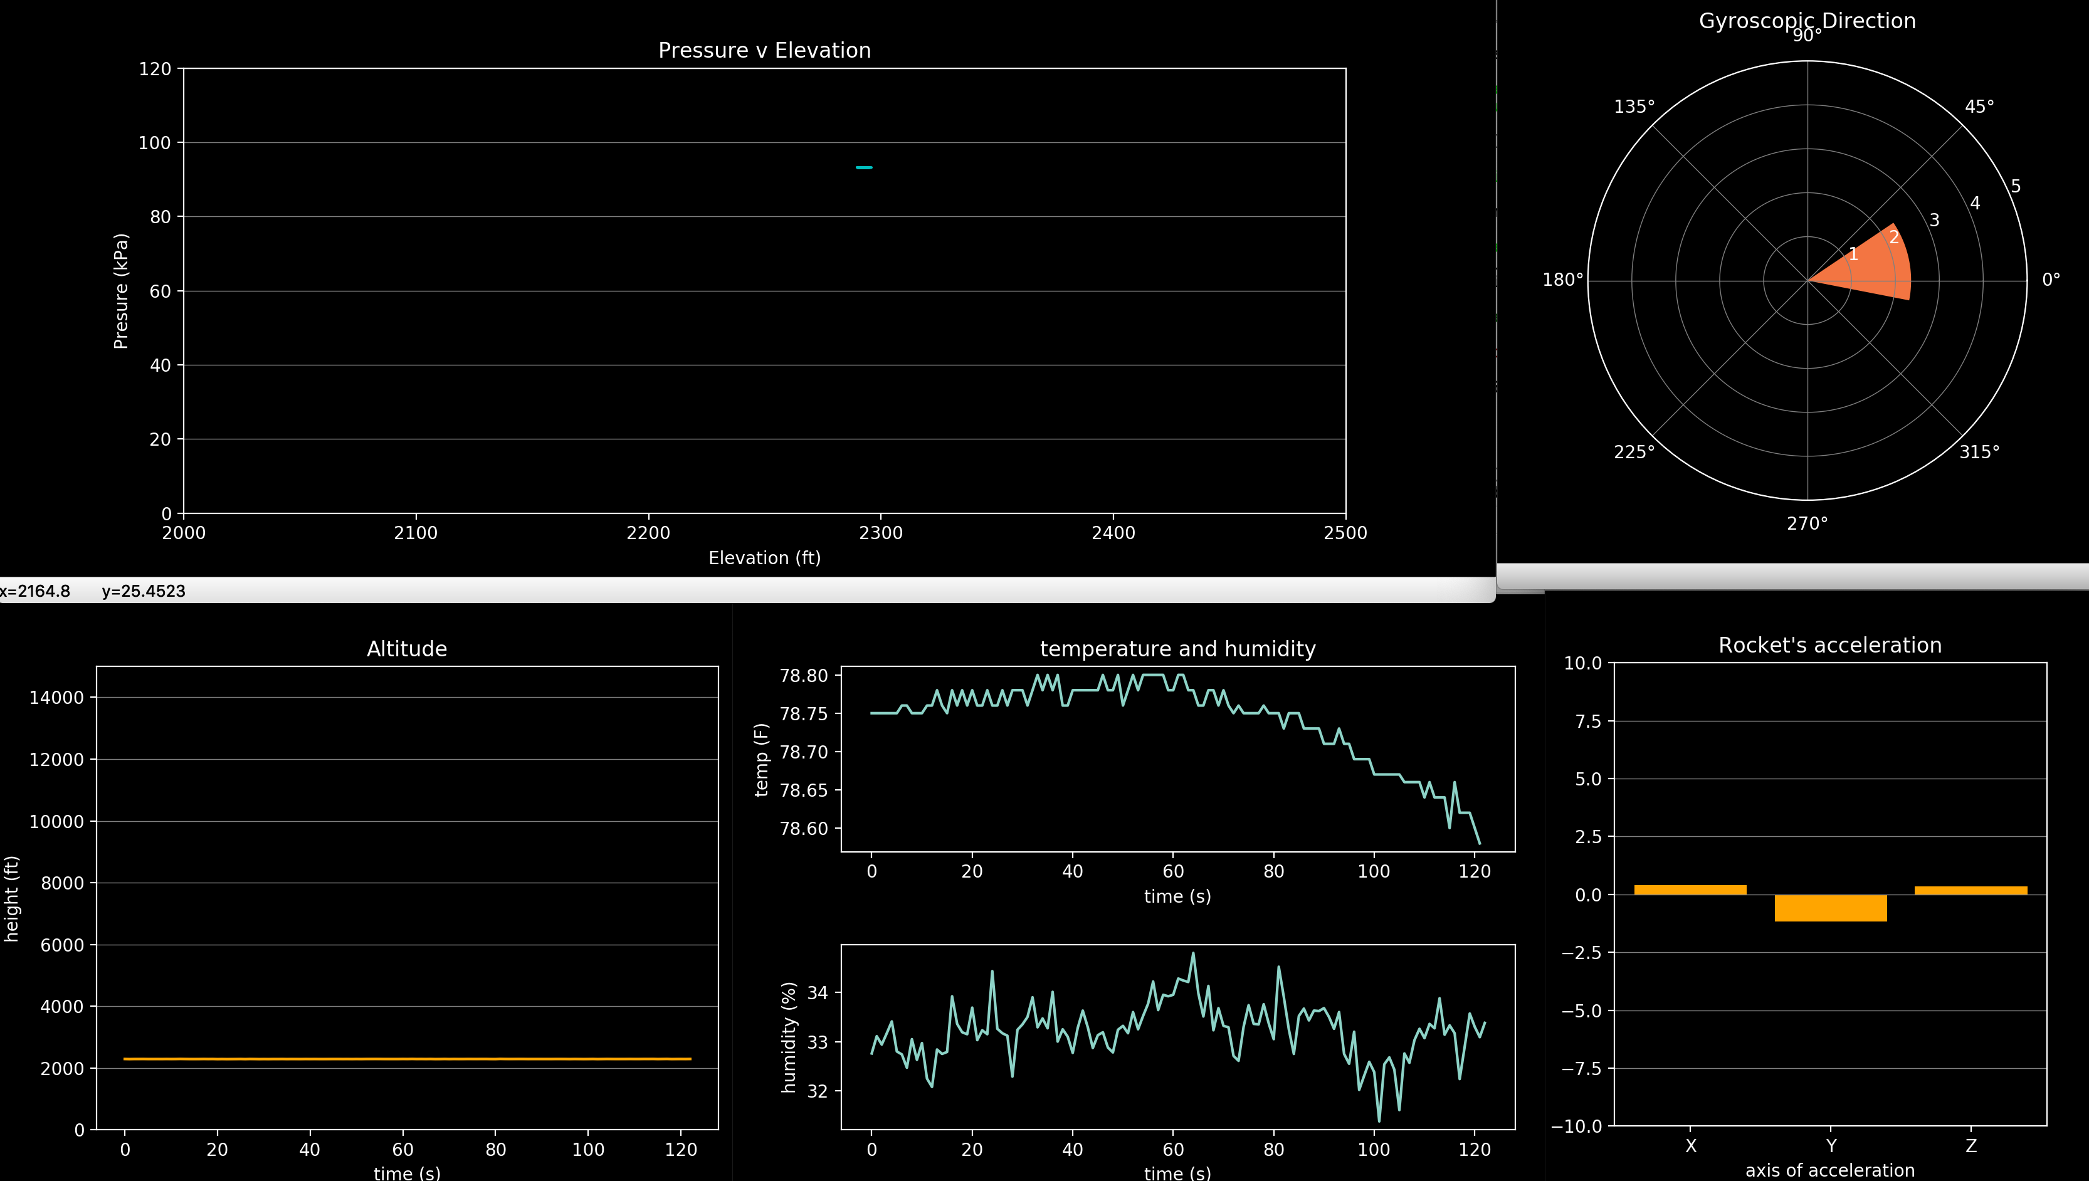
Task: Click the 45° label on polar plot
Action: click(x=1979, y=107)
